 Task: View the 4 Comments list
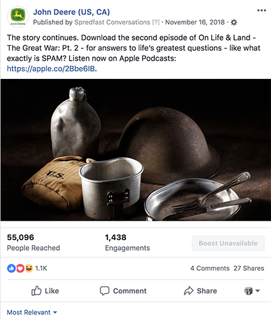210,268
